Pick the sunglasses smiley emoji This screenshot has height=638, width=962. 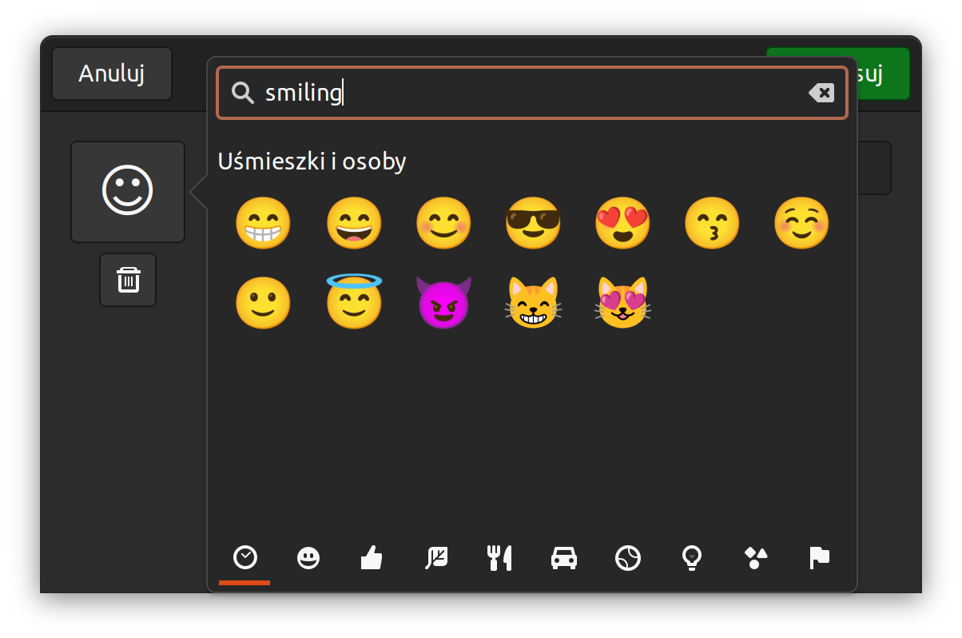point(533,223)
